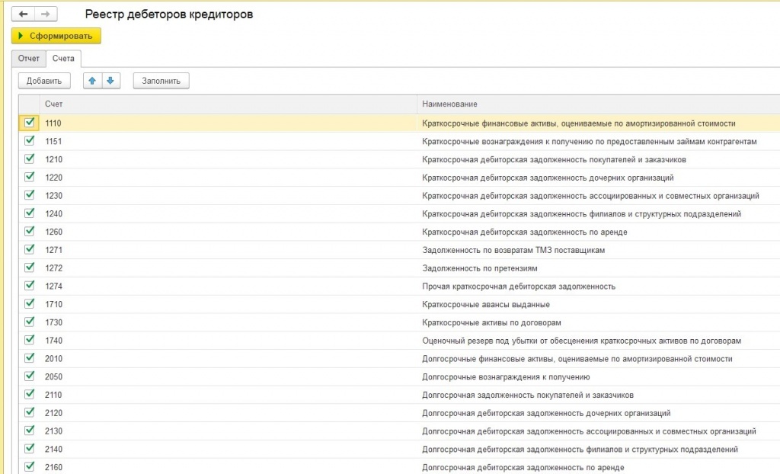This screenshot has height=474, width=780.
Task: Click the forward navigation arrow
Action: coord(46,14)
